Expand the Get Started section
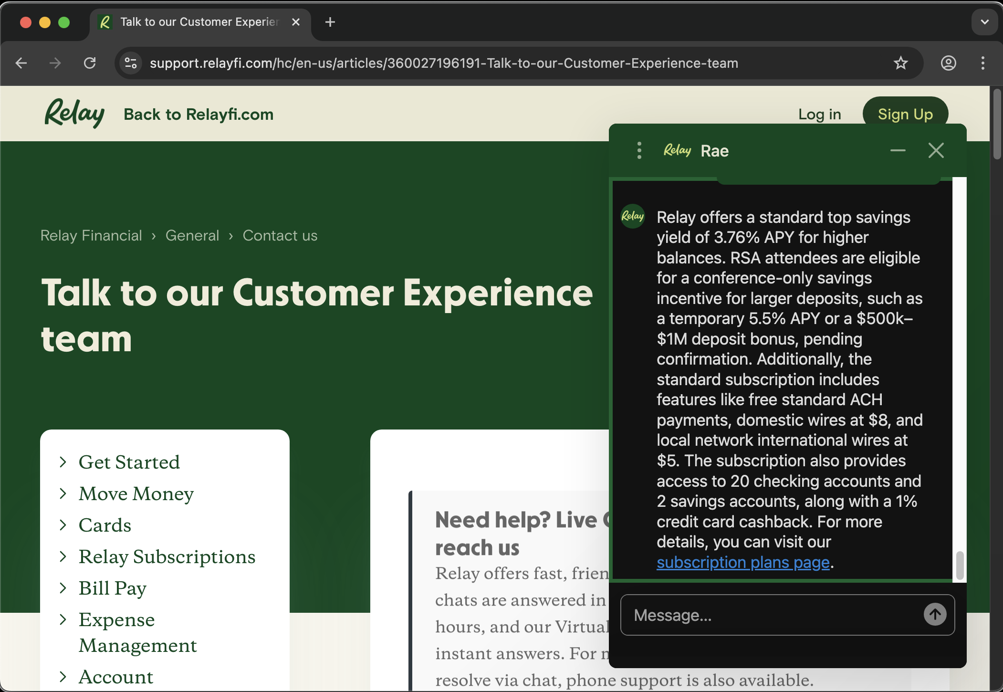The height and width of the screenshot is (692, 1003). [129, 461]
